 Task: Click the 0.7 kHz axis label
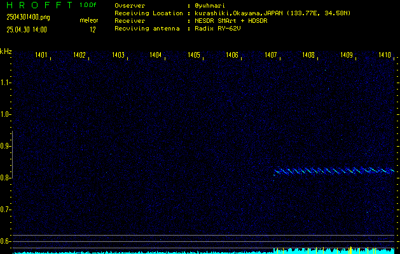pos(5,210)
